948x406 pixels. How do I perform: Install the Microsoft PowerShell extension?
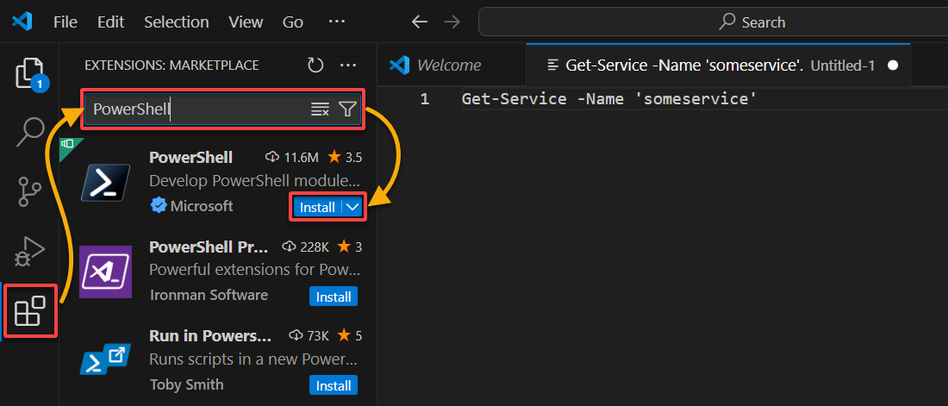tap(317, 208)
